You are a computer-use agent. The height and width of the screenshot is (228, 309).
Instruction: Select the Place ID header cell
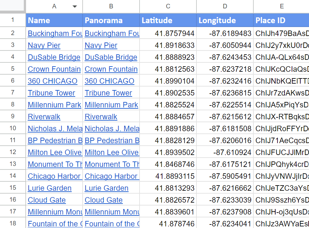[281, 21]
